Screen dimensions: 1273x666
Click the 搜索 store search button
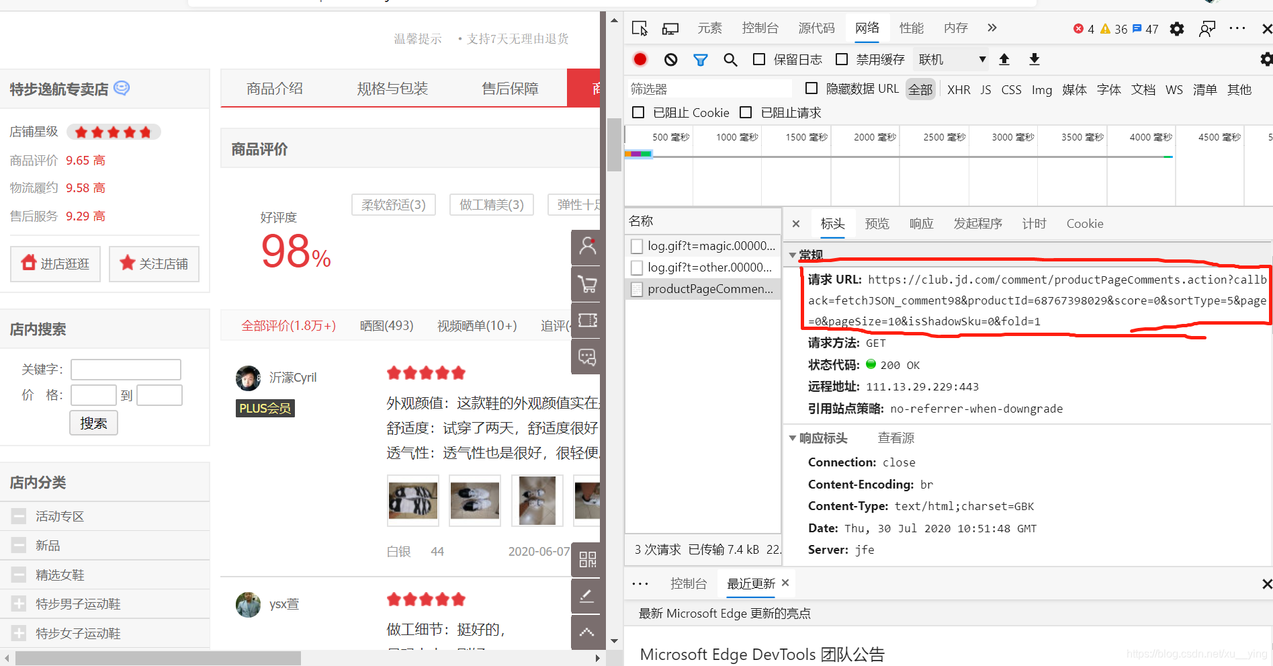tap(93, 423)
